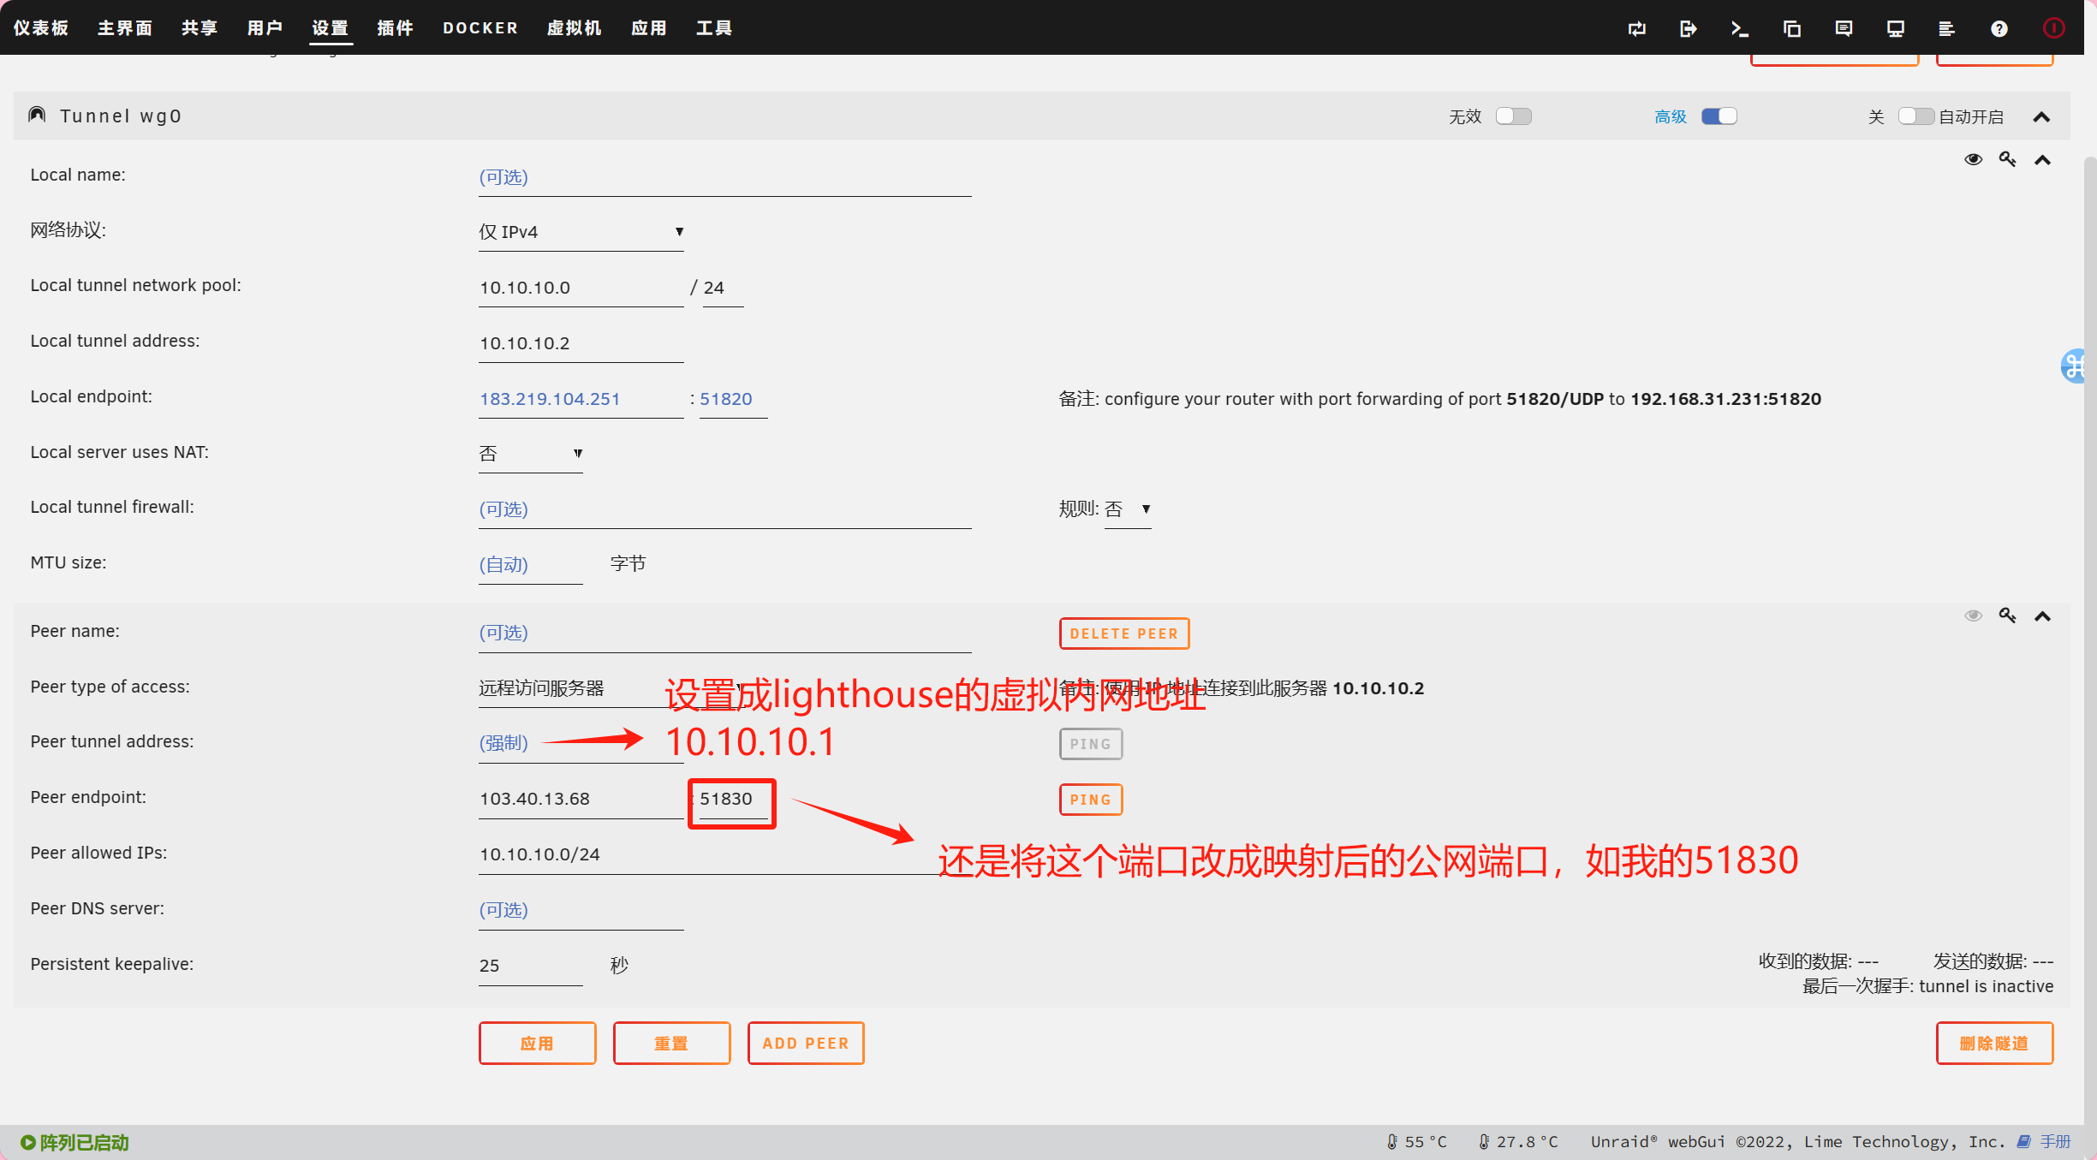
Task: Click the red power button icon
Action: (x=2052, y=28)
